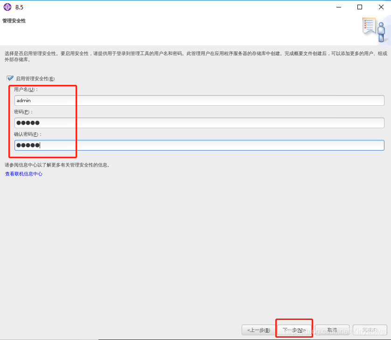
Task: Click the description paragraph starting with 选择是否启用管理安全性
Action: pyautogui.click(x=196, y=56)
